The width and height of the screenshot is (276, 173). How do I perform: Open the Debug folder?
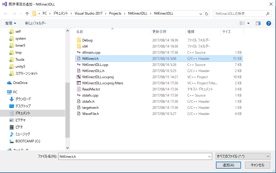(87, 40)
